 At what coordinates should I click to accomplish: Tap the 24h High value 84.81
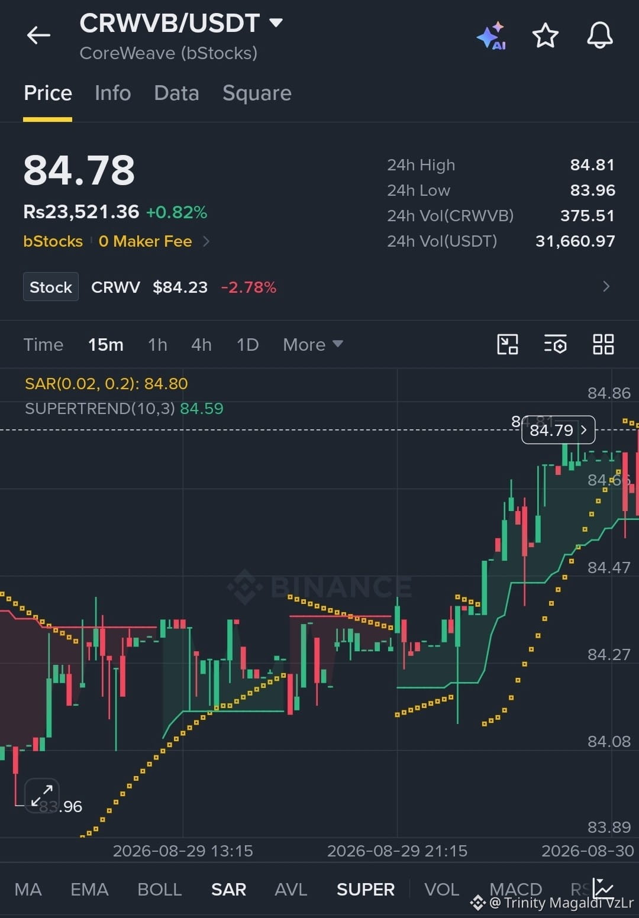[x=592, y=165]
